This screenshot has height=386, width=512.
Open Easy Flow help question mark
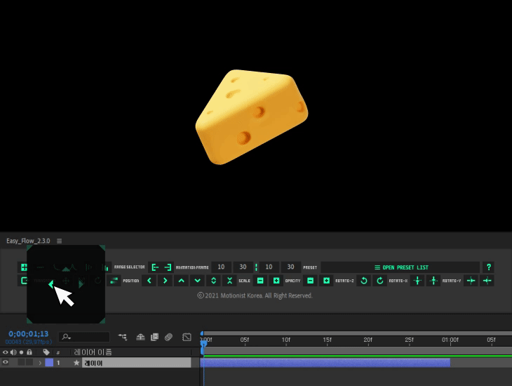point(489,267)
